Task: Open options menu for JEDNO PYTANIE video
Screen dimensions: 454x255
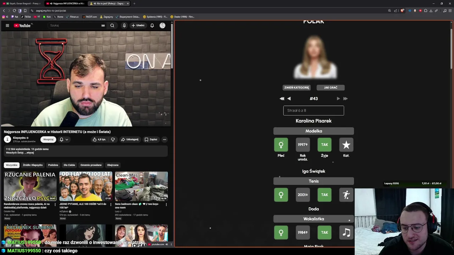Action: pos(111,204)
